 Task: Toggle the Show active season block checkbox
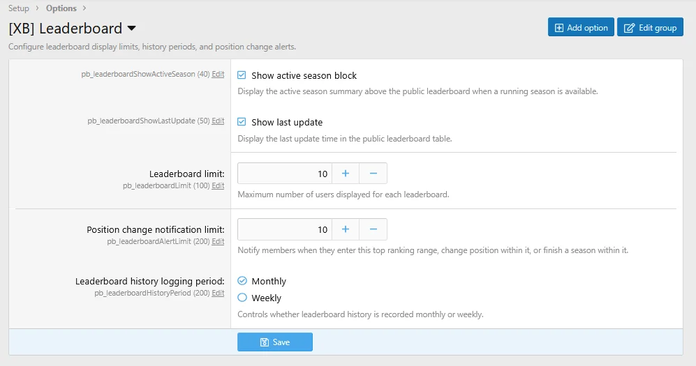click(242, 75)
